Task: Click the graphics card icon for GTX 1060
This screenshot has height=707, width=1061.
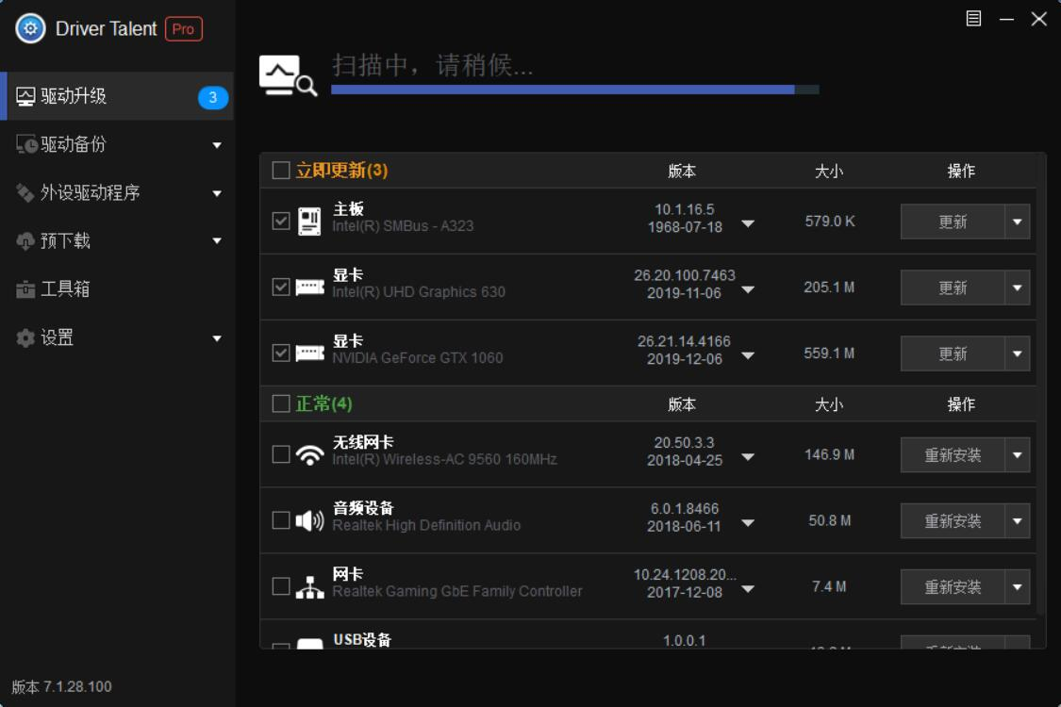Action: pos(310,353)
